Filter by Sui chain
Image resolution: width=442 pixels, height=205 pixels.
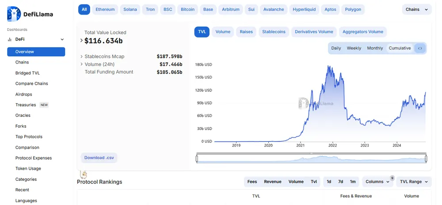pyautogui.click(x=251, y=9)
